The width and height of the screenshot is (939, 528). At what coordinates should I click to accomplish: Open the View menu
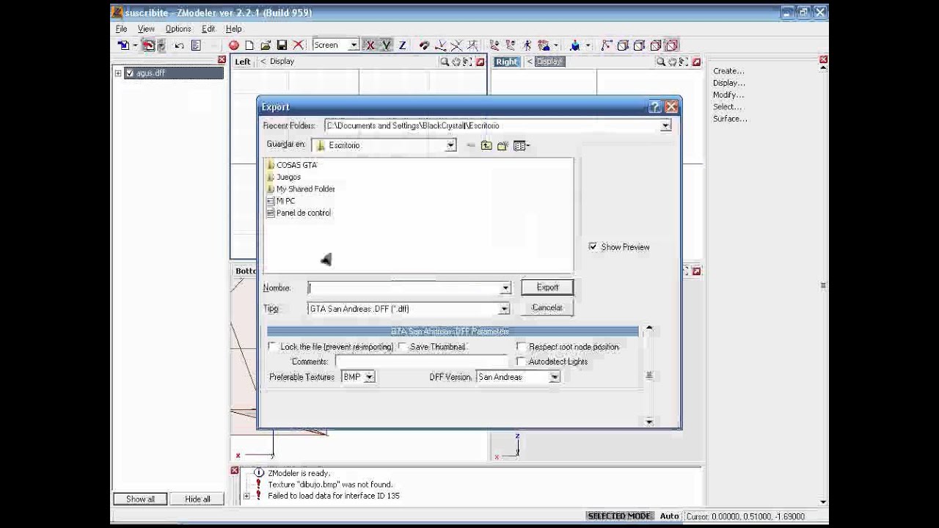(x=146, y=29)
